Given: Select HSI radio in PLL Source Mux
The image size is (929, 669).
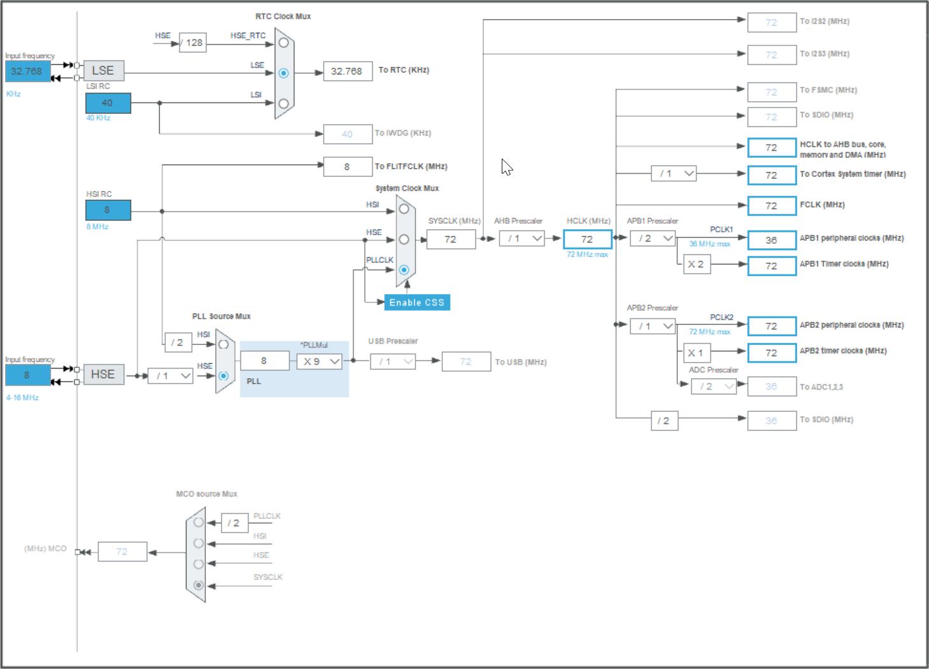Looking at the screenshot, I should (223, 344).
